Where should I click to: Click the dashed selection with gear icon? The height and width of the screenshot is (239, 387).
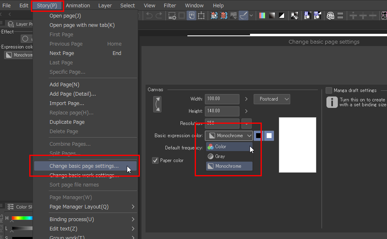(172, 15)
